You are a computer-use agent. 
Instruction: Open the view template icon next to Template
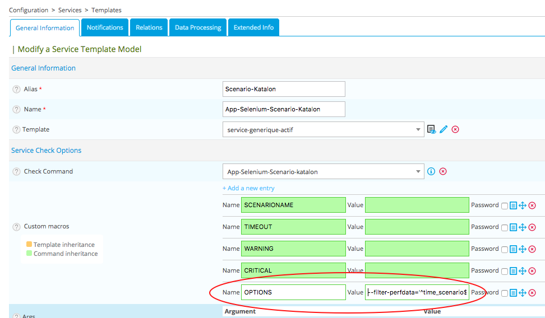tap(431, 129)
